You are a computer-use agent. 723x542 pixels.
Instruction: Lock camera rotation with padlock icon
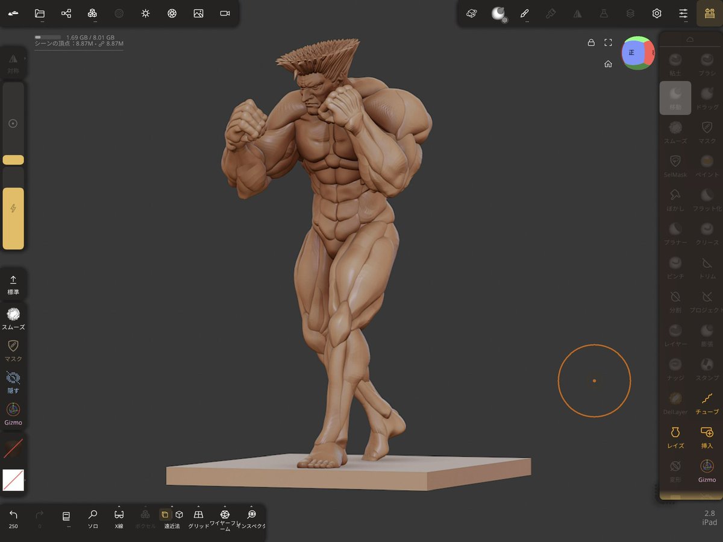[591, 42]
